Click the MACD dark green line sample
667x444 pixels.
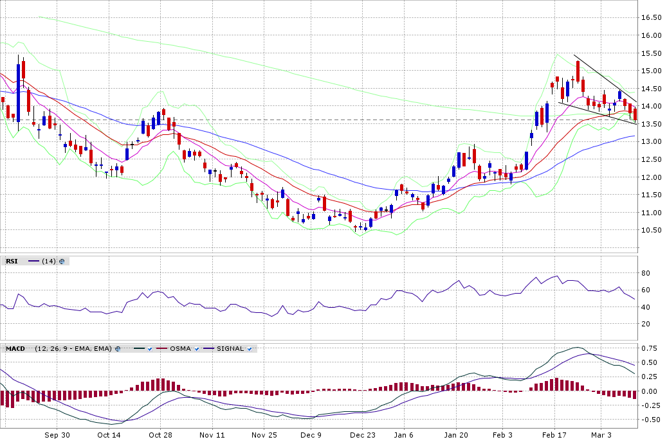tap(140, 349)
